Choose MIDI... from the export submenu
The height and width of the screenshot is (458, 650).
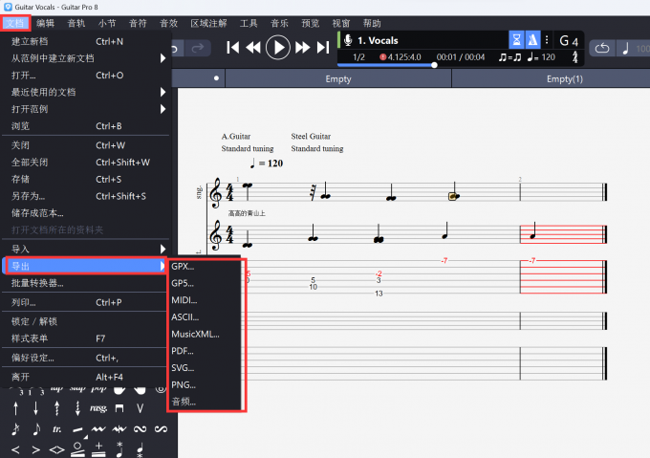(x=185, y=299)
